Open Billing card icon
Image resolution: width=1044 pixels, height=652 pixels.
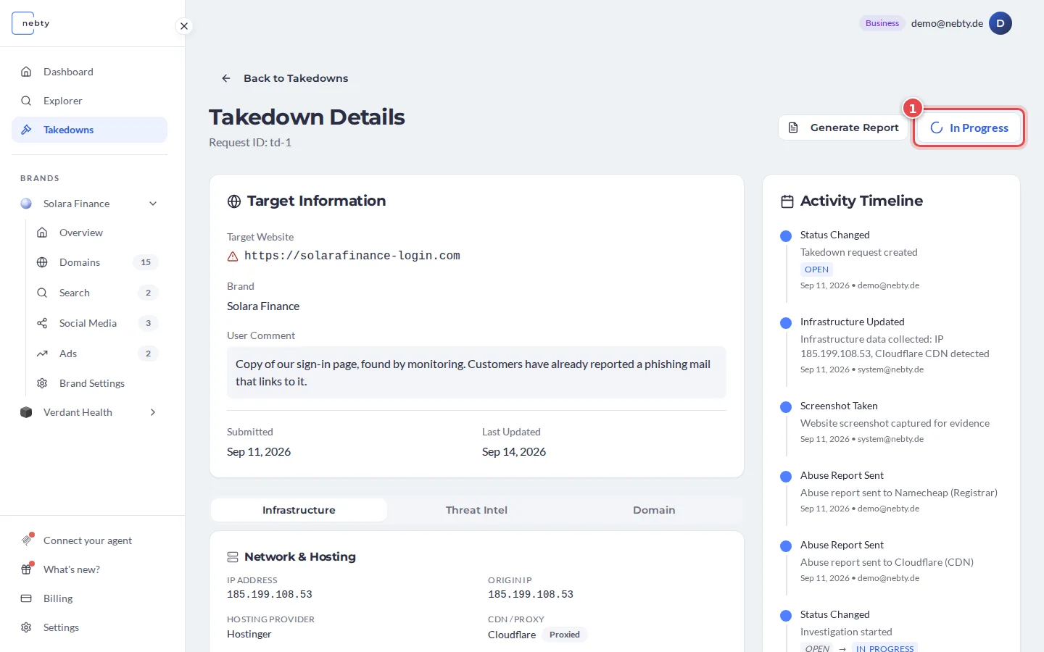coord(26,598)
